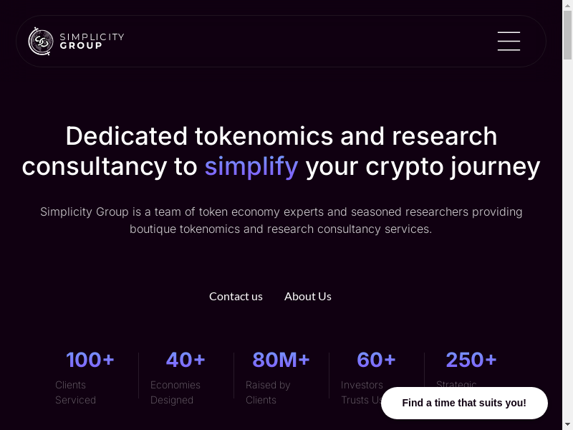573x430 pixels.
Task: Click the highlighted word simplify in headline
Action: pos(251,166)
